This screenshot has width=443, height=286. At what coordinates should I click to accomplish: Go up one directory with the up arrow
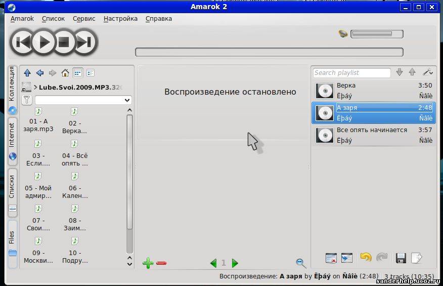27,73
